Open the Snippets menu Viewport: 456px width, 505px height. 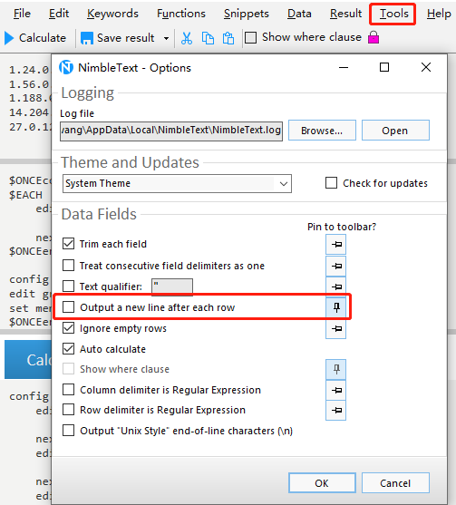[x=247, y=14]
